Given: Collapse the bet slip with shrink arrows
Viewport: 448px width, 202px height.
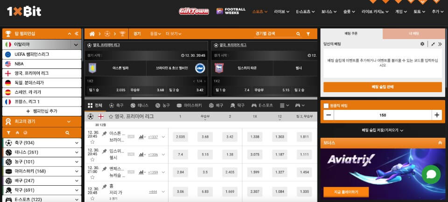Looking at the screenshot, I should click(x=433, y=44).
